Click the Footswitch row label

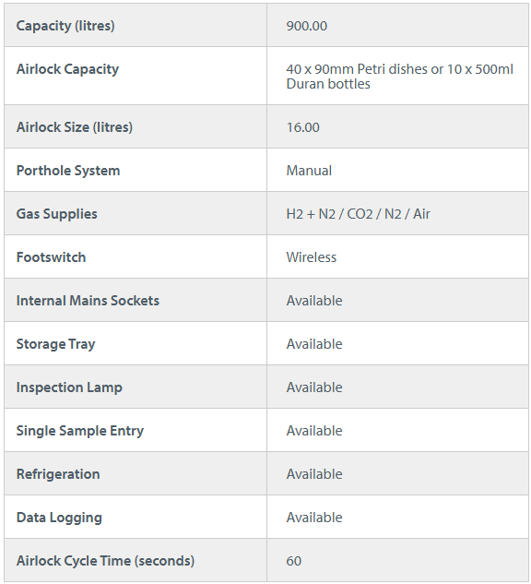click(x=51, y=257)
